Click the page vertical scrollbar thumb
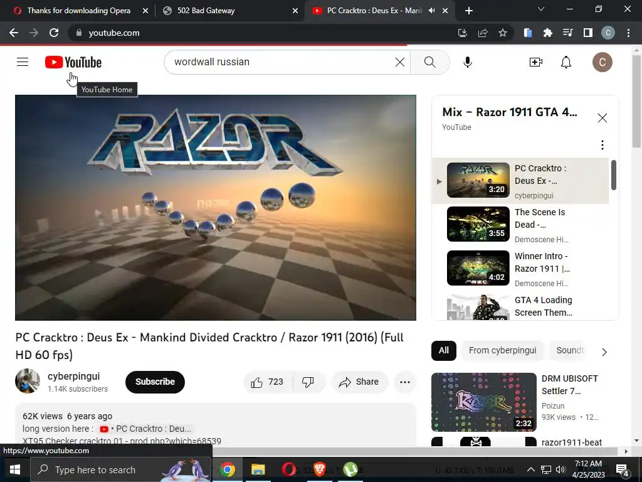The image size is (642, 482). tap(636, 101)
